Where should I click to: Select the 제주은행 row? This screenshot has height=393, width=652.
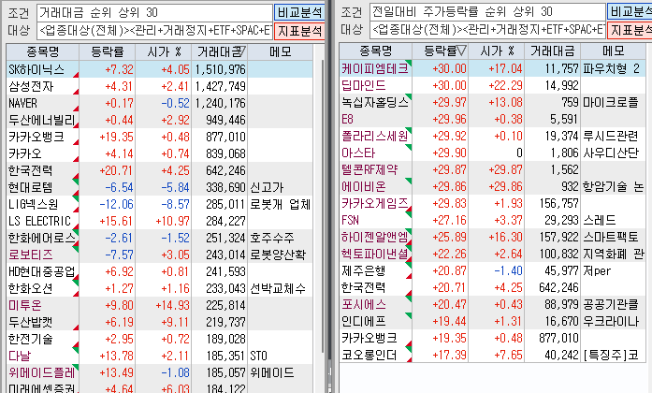(x=492, y=270)
